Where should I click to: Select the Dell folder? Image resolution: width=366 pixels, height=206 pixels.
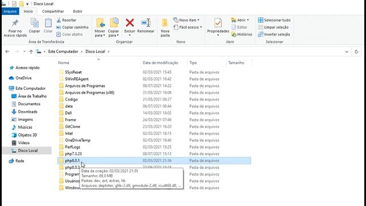(68, 113)
